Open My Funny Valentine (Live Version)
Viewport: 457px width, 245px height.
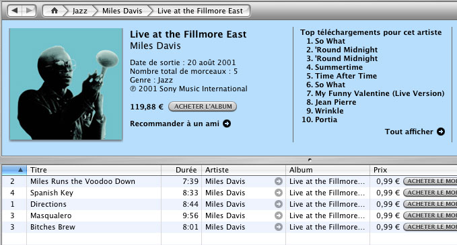[380, 93]
